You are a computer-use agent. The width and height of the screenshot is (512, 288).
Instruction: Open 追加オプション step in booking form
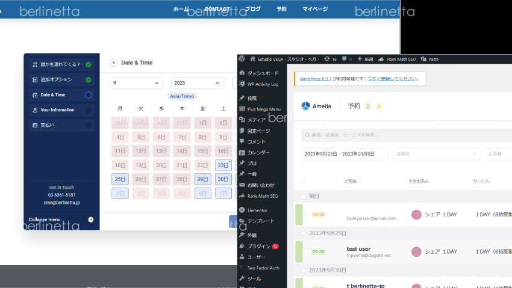click(61, 79)
